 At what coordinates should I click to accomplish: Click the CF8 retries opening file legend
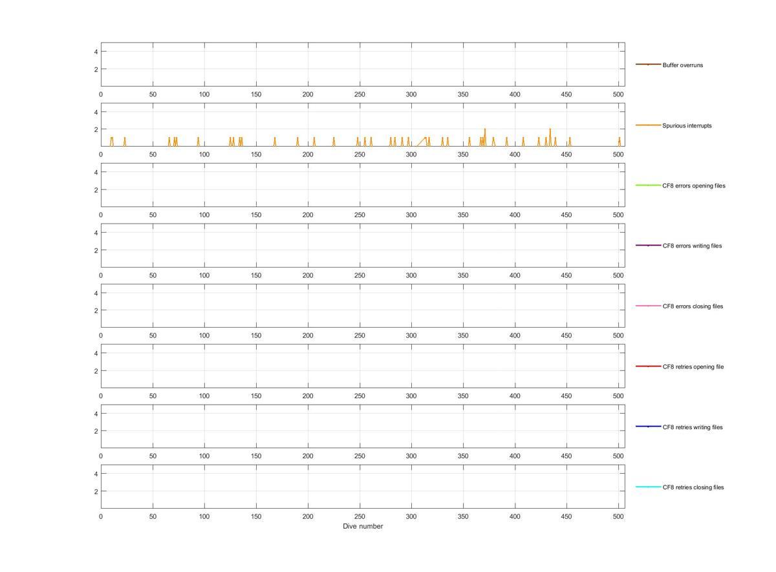click(693, 366)
